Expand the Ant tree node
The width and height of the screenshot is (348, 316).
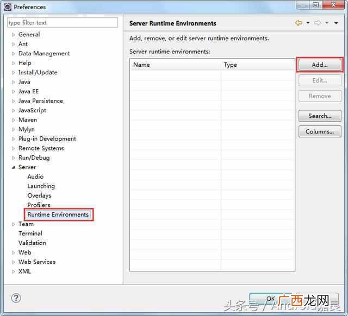14,44
